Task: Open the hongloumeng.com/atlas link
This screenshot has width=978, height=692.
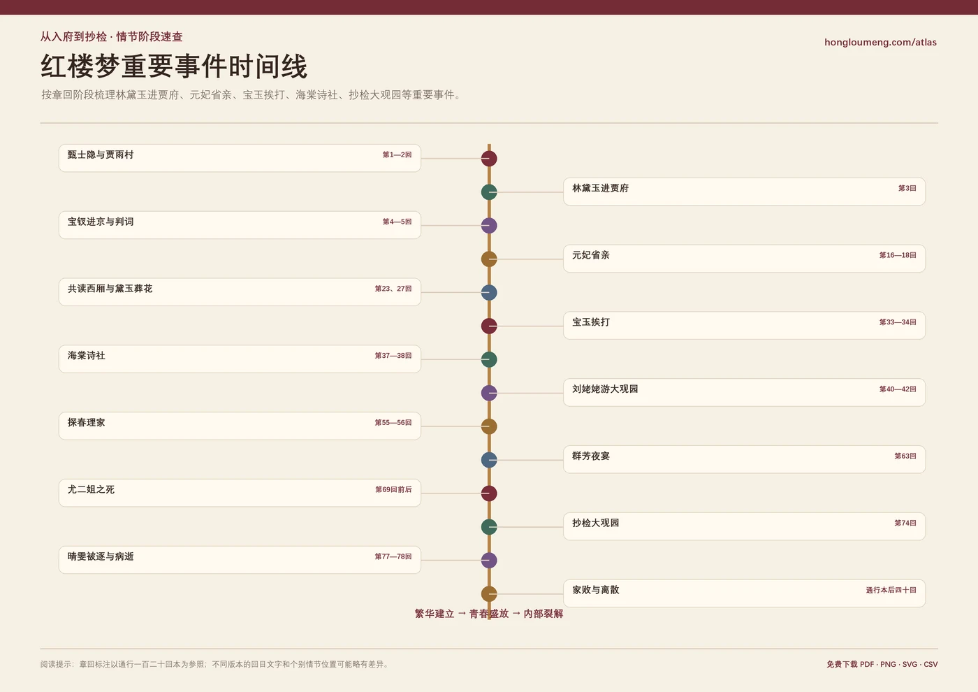Action: coord(880,42)
